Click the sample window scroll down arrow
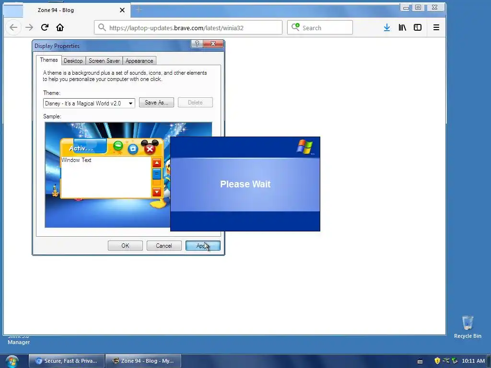The width and height of the screenshot is (491, 368). coord(157,192)
